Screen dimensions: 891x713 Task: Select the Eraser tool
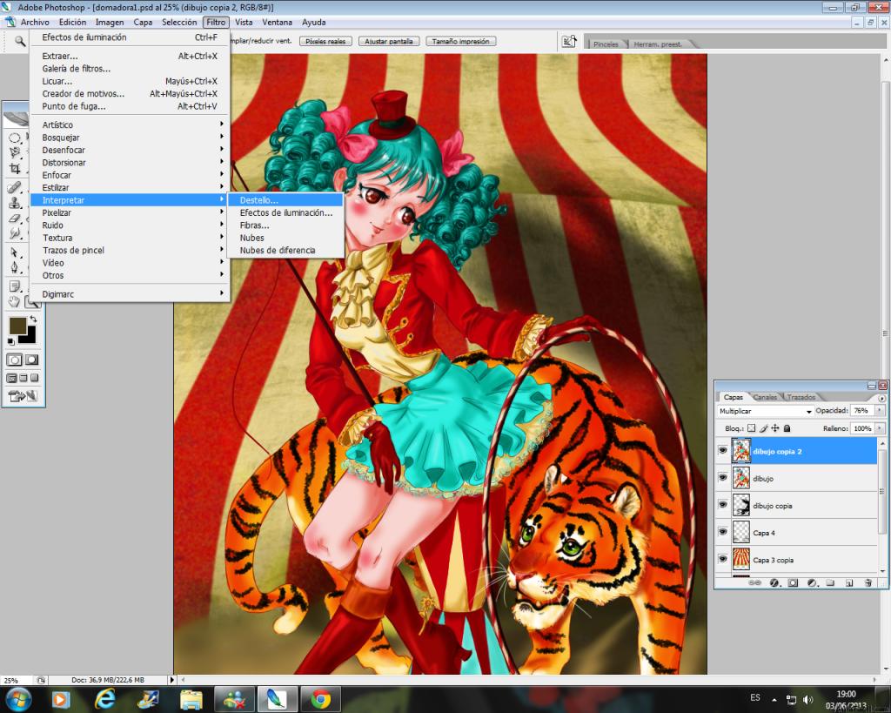point(14,219)
